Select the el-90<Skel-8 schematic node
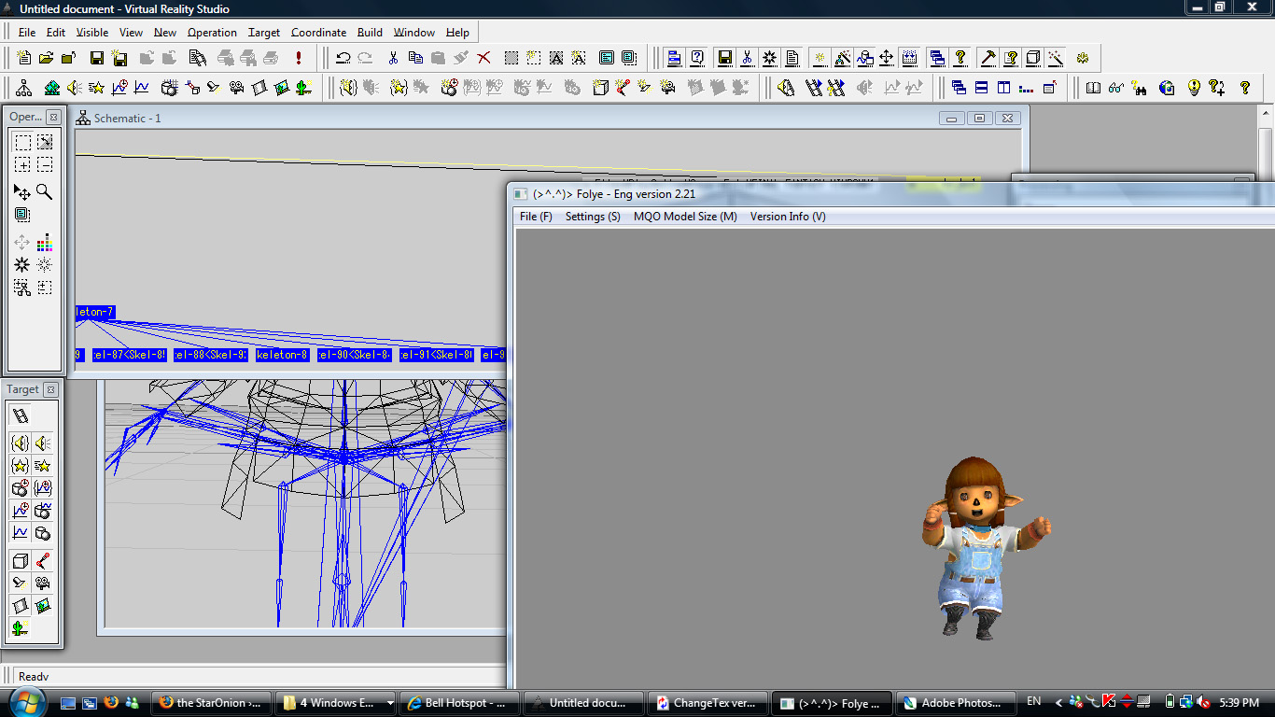This screenshot has height=717, width=1275. tap(355, 355)
